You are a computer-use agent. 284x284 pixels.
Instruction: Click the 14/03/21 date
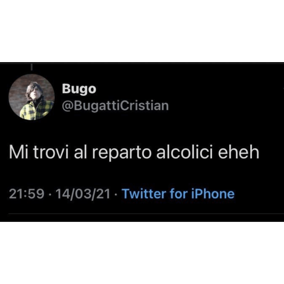[83, 194]
